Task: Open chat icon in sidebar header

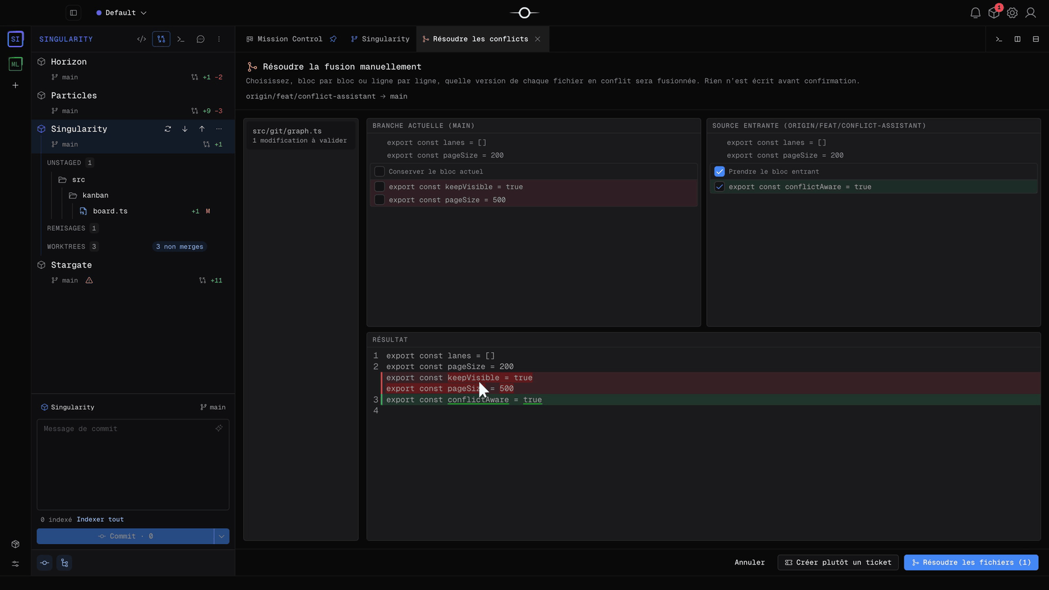Action: (201, 39)
